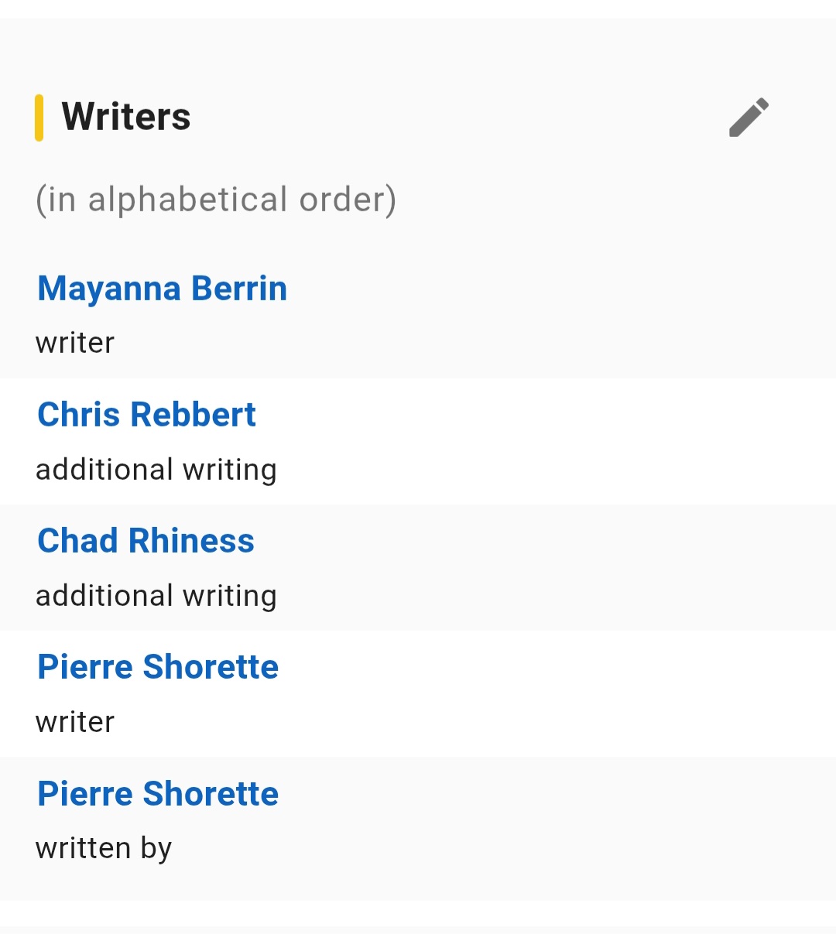The width and height of the screenshot is (836, 934).
Task: Open Pierre Shorette link credited "written by"
Action: click(159, 794)
